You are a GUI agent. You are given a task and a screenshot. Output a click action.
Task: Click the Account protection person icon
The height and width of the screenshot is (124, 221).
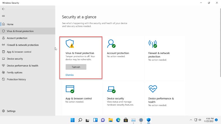(111, 44)
